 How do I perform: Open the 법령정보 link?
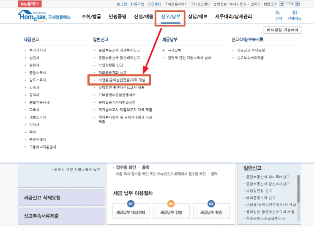pos(220,4)
